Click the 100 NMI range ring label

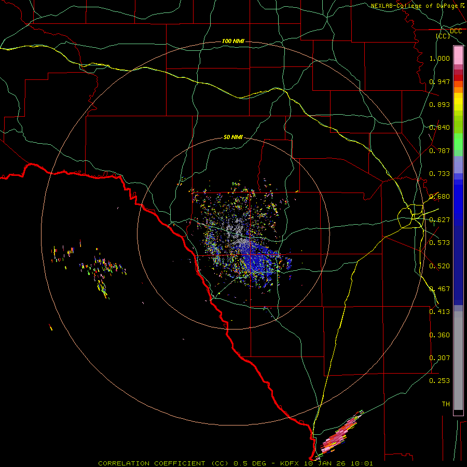233,41
